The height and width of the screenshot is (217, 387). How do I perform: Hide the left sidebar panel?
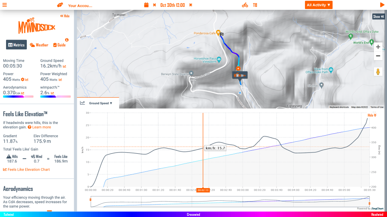point(65,16)
